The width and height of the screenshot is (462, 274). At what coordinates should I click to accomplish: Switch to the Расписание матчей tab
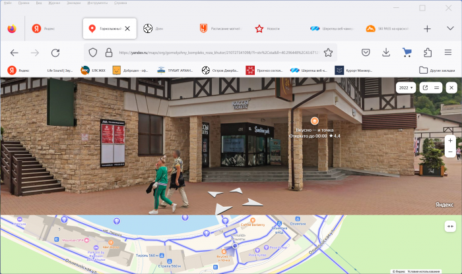(x=223, y=28)
